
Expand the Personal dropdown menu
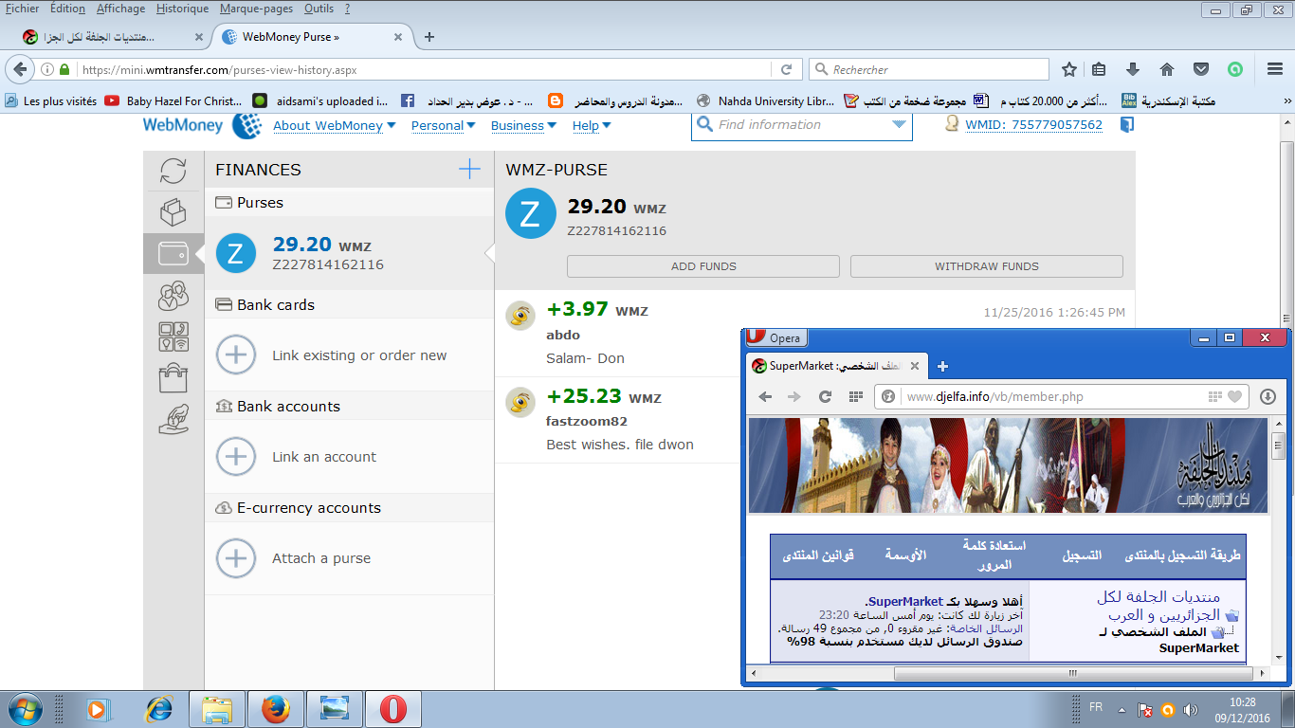(x=444, y=125)
